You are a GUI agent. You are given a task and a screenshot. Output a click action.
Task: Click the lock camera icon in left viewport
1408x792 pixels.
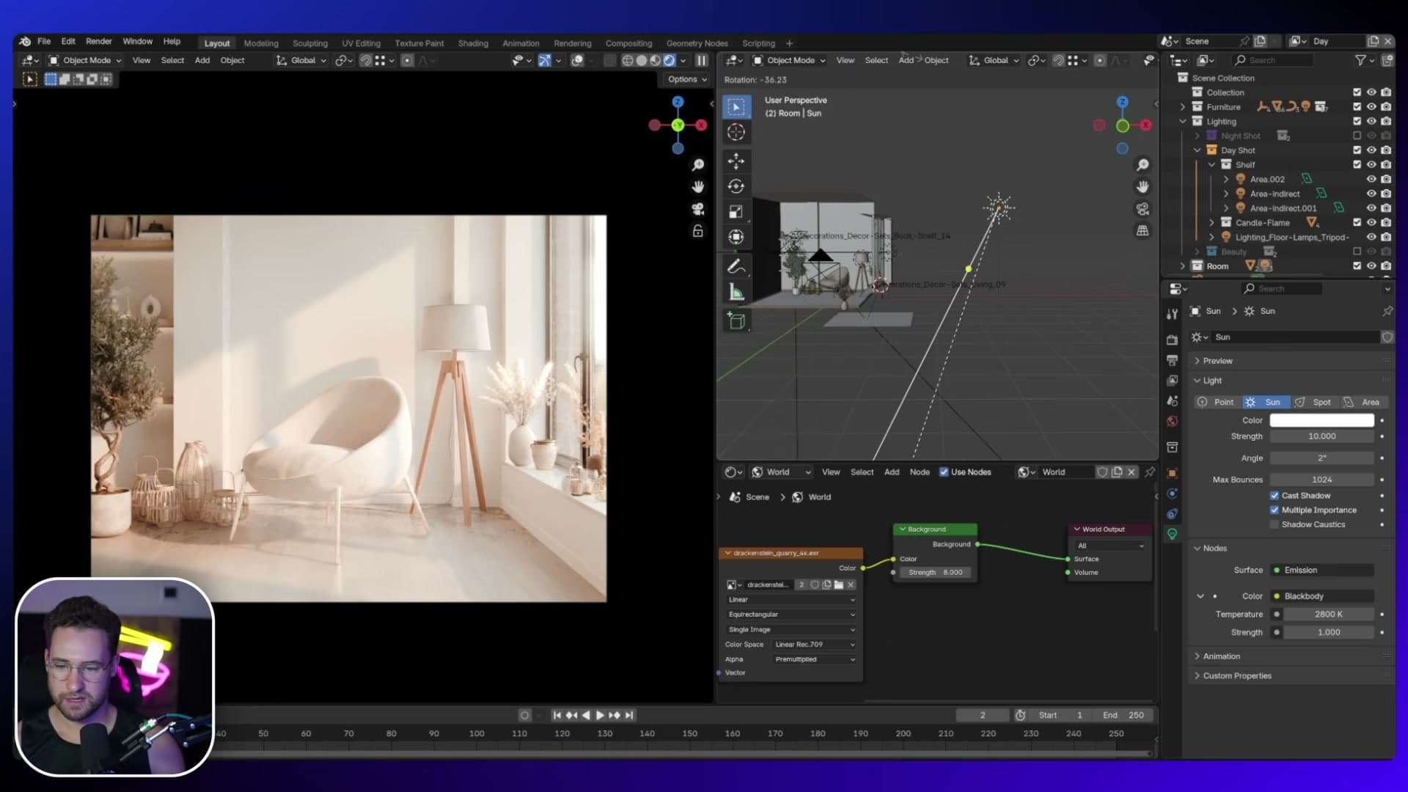point(698,231)
